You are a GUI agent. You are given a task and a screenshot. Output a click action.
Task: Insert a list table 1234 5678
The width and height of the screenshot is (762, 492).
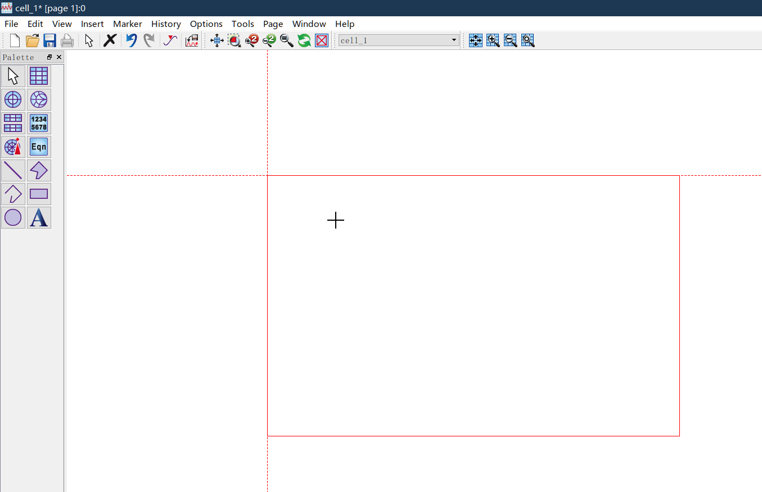point(39,123)
